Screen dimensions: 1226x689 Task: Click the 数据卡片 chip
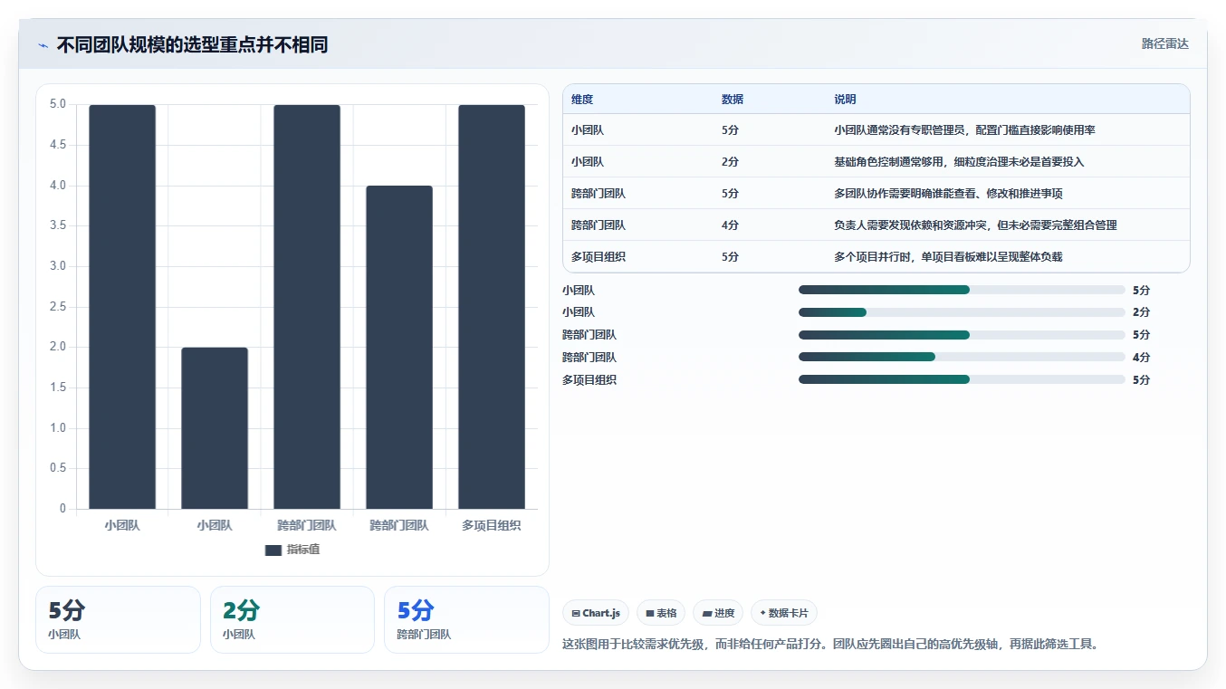[x=784, y=613]
